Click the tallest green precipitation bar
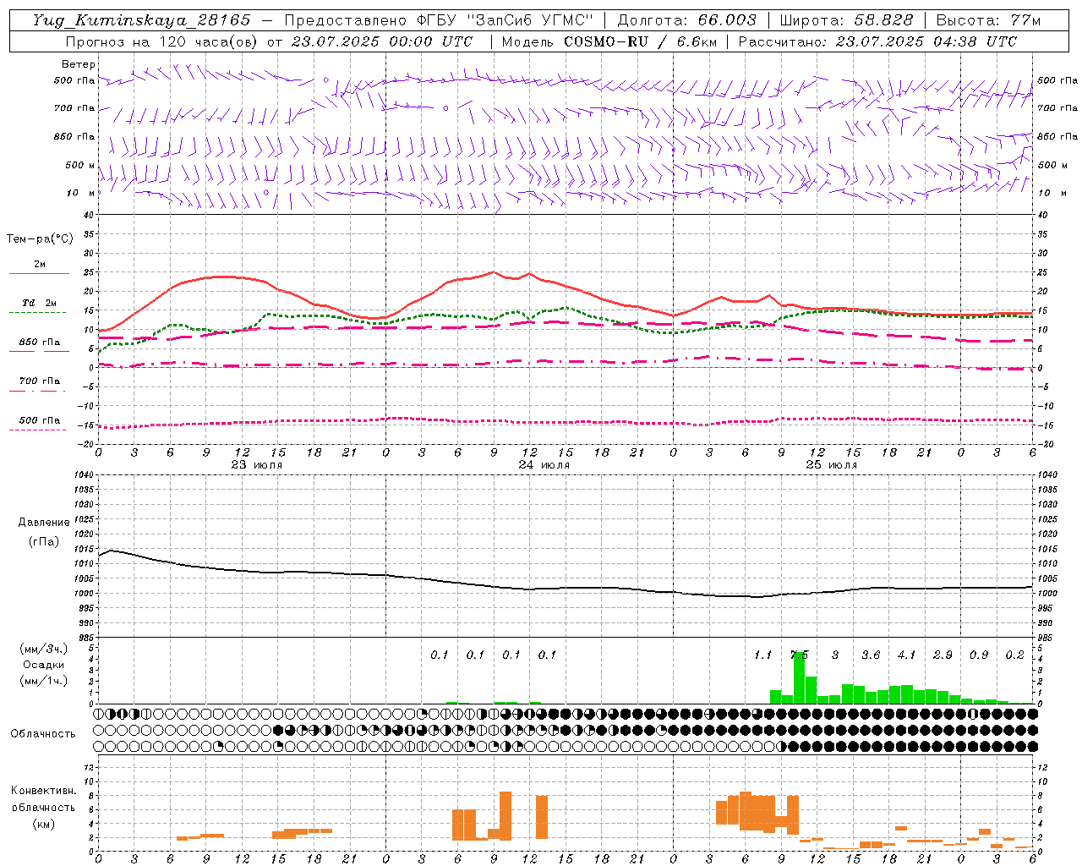Viewport: 1082px width, 866px height. click(799, 677)
